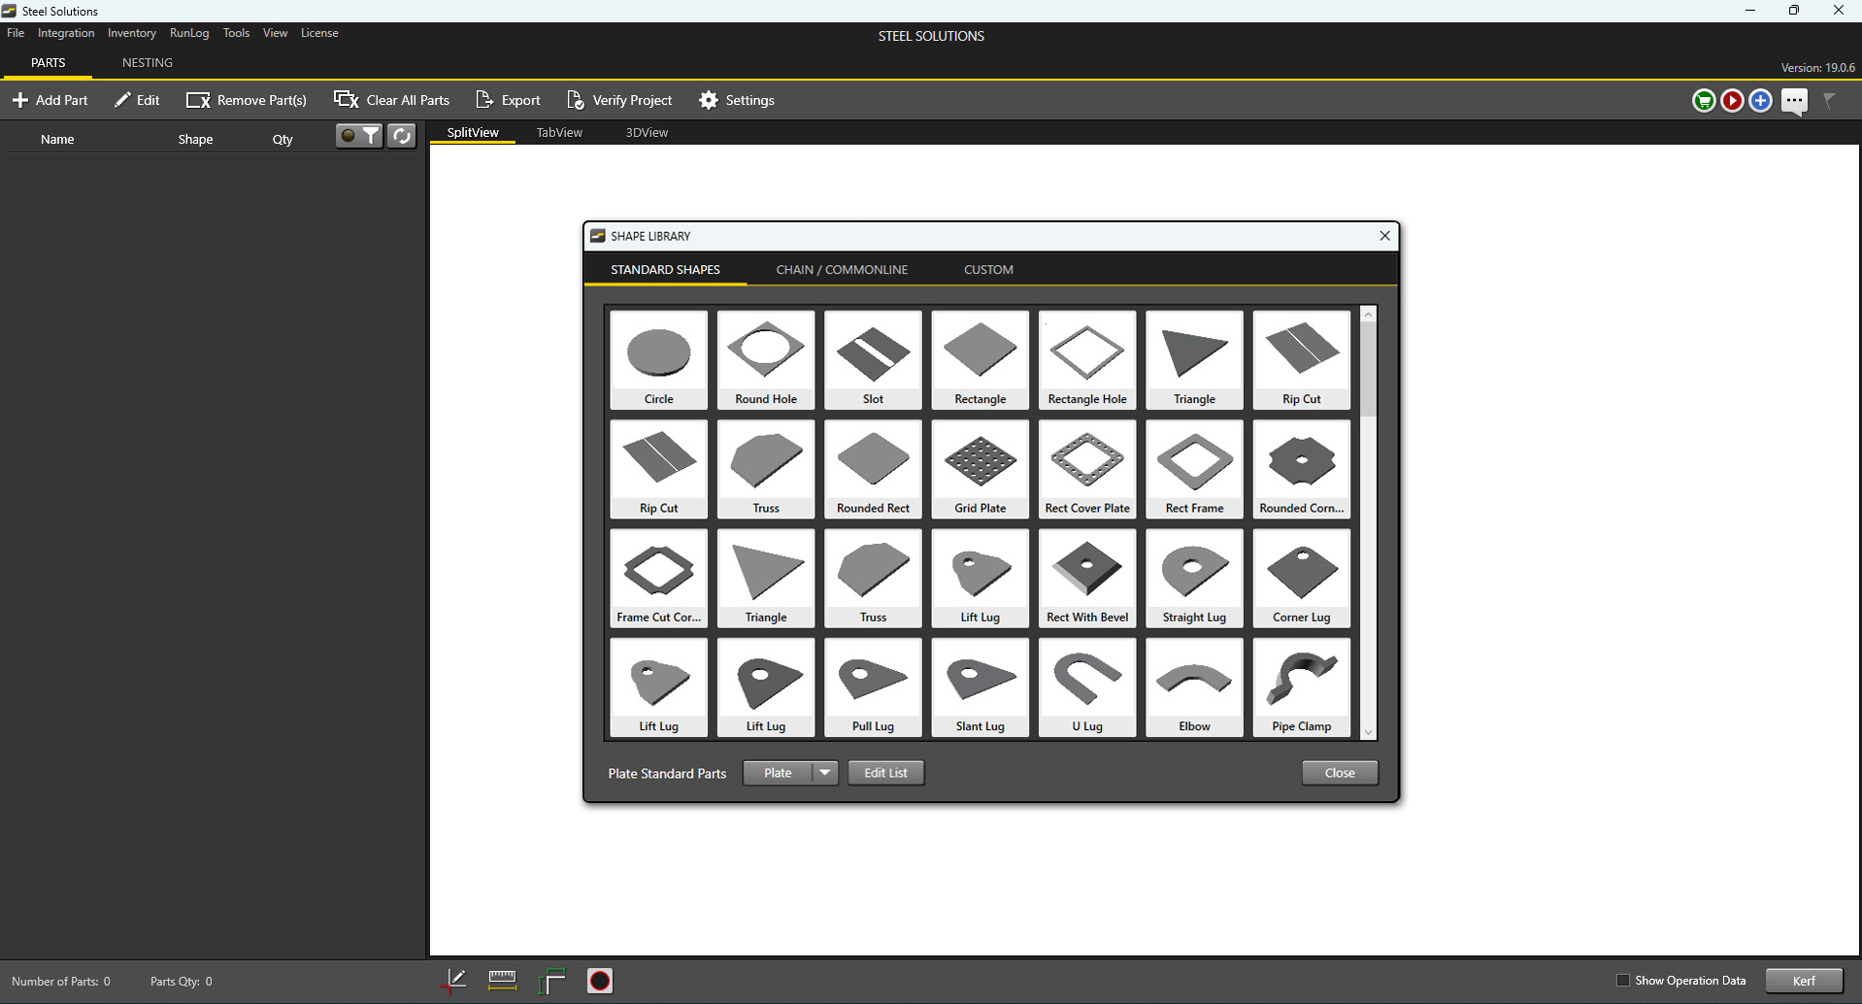Pick the Grid Plate shape

click(981, 468)
